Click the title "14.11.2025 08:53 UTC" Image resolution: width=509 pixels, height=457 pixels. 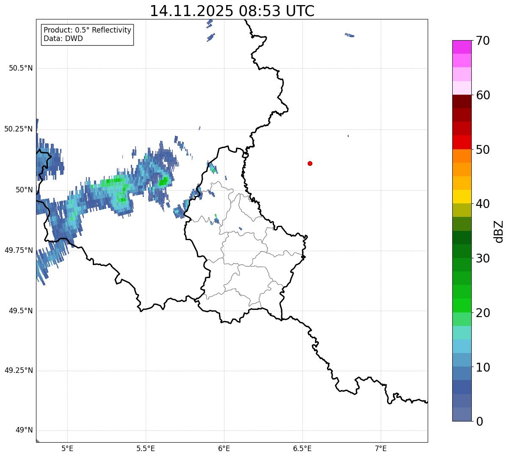[x=232, y=11]
